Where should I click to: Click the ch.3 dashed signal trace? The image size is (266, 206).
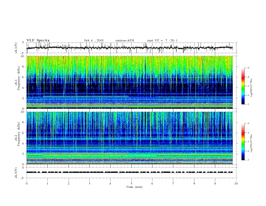(x=129, y=172)
